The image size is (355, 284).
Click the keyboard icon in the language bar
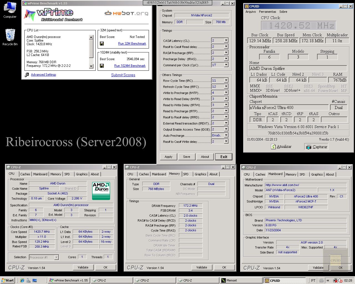pyautogui.click(x=321, y=280)
